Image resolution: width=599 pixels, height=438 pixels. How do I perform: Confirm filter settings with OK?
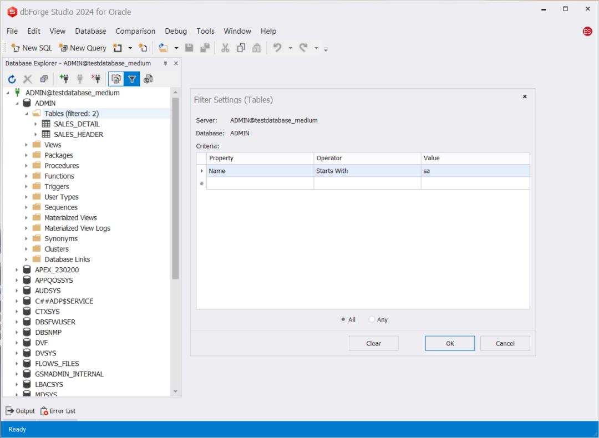[x=449, y=343]
